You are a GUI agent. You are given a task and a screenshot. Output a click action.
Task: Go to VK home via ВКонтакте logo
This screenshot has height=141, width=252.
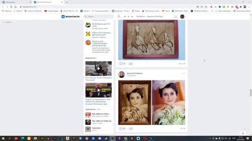pyautogui.click(x=70, y=16)
